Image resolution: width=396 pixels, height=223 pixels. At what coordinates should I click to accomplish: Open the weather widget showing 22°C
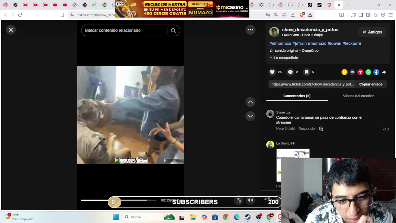19,217
